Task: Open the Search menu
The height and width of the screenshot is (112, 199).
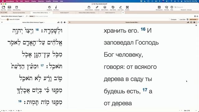Action: (27, 1)
